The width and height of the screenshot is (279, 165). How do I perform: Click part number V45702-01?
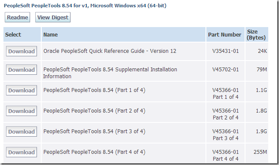pos(225,70)
